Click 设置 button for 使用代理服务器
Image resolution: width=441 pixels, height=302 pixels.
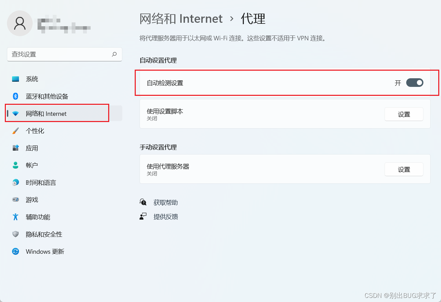(404, 169)
